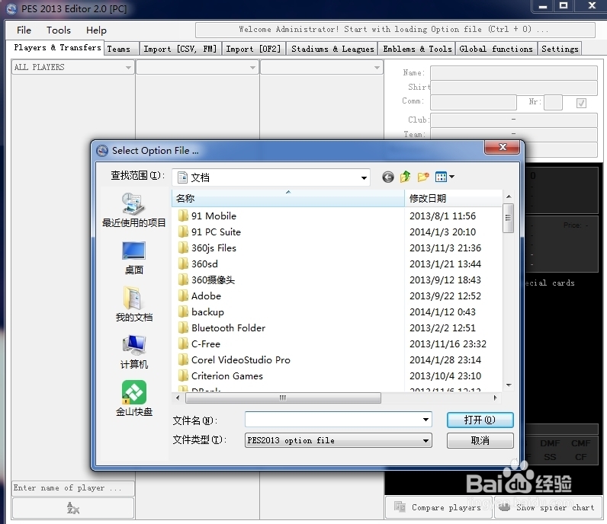This screenshot has width=607, height=524.
Task: Select the backup folder
Action: (207, 312)
